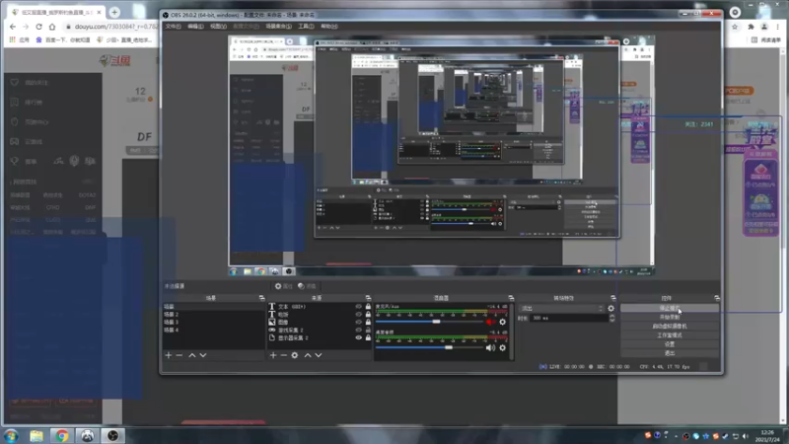Screen dimensions: 789x444
Task: Bookmark this page with Chrome's star icon
Action: (x=735, y=27)
